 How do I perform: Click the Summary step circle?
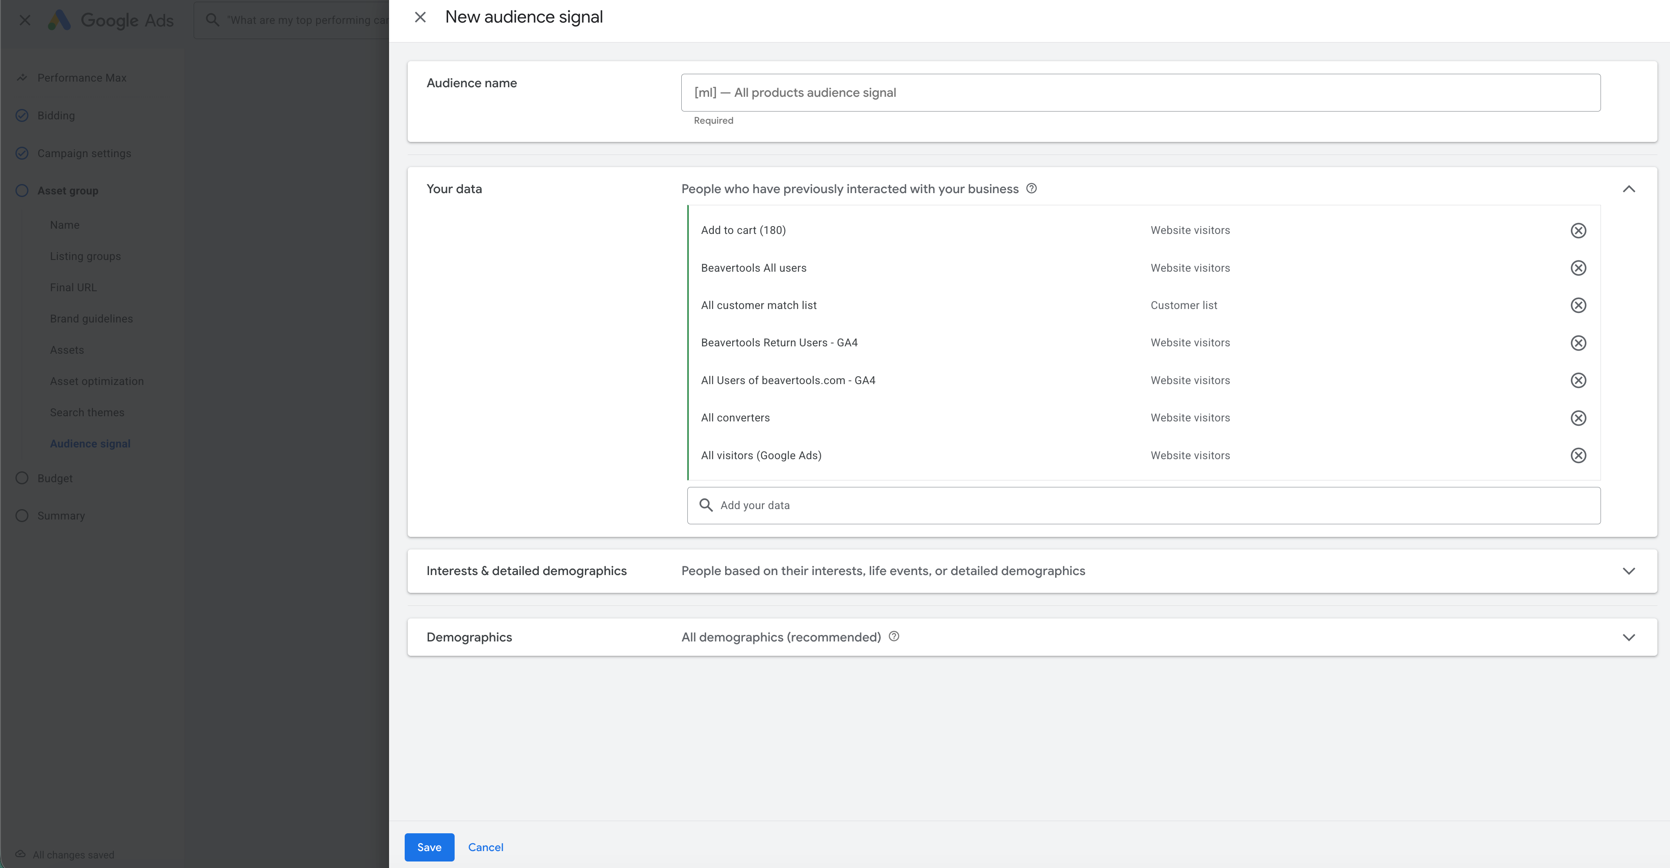(22, 516)
